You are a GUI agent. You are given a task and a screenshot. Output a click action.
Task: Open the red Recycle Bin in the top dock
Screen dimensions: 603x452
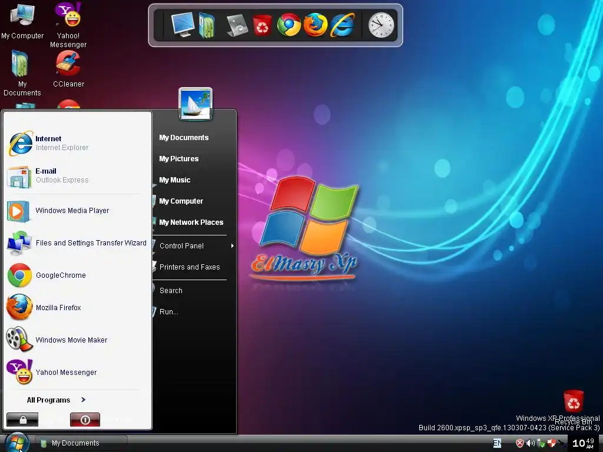coord(262,25)
